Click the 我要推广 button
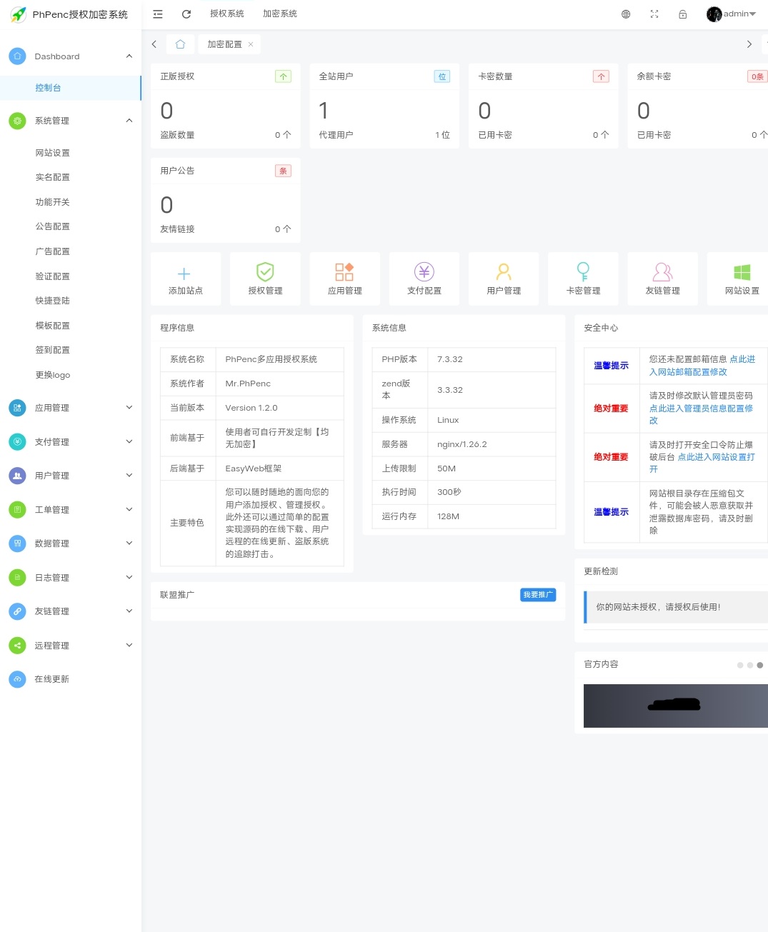 pos(537,595)
